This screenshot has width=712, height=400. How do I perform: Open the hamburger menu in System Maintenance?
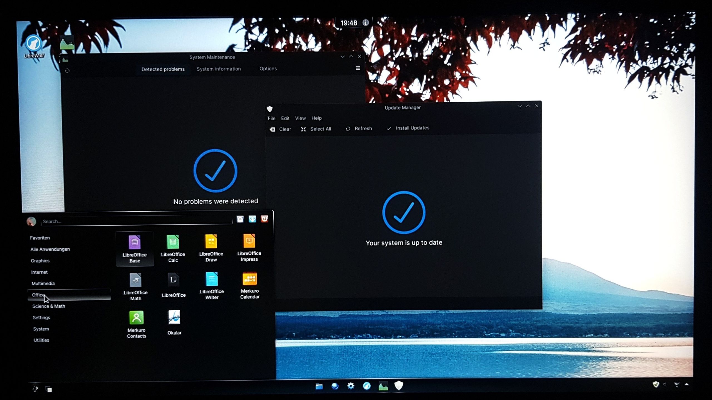click(358, 68)
